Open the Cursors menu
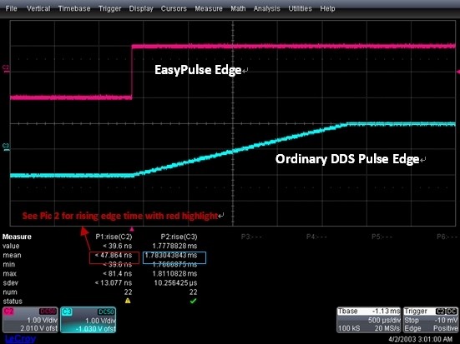This screenshot has height=344, width=460. [174, 8]
